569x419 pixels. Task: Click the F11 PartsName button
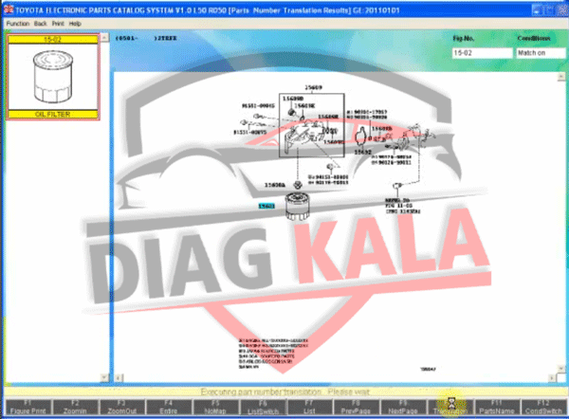point(497,407)
